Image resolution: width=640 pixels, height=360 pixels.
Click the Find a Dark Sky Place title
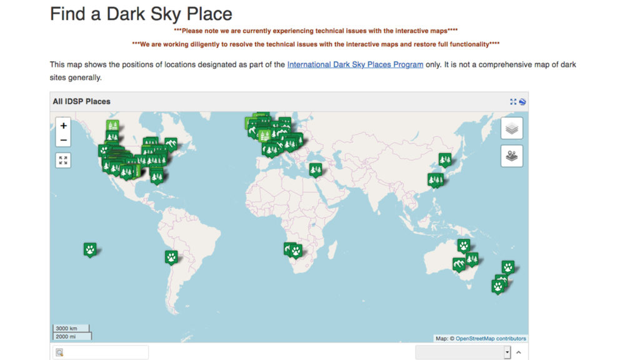pyautogui.click(x=141, y=14)
